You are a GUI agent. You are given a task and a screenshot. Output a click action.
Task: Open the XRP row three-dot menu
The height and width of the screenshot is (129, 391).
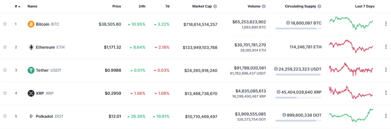click(x=386, y=93)
